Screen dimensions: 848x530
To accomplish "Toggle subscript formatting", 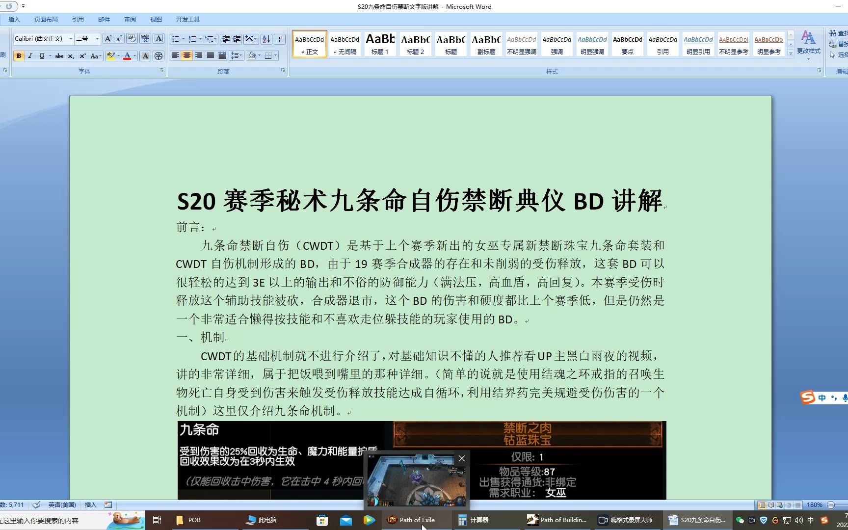I will [x=71, y=56].
